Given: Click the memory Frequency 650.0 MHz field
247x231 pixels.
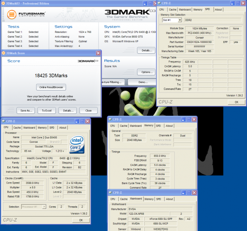Looking at the screenshot, I should pos(160,156).
